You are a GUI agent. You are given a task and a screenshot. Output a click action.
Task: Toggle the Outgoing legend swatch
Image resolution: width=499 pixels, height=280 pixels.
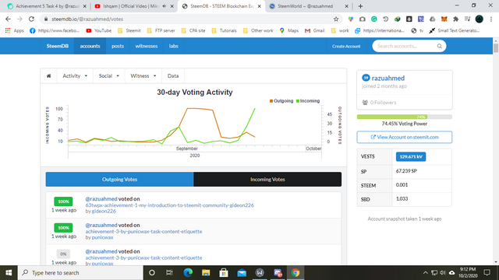(271, 101)
